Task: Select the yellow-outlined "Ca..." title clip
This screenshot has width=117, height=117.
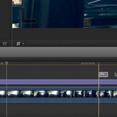Action: coord(103,74)
